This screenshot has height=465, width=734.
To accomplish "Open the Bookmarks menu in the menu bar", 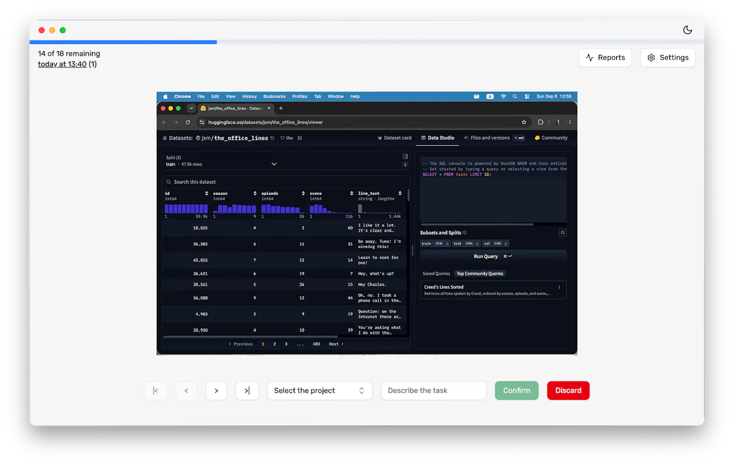I will [274, 96].
